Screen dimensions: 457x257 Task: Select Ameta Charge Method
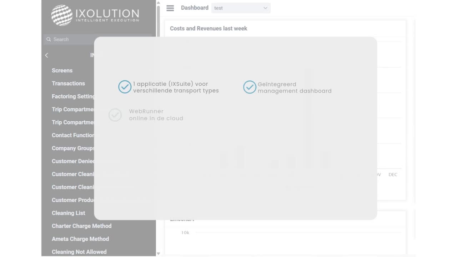coord(80,239)
